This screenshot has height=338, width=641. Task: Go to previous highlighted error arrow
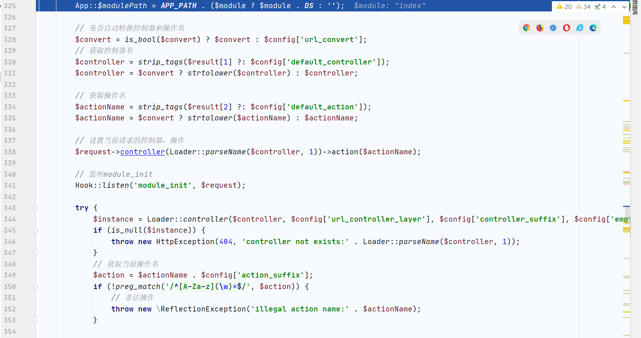[614, 7]
